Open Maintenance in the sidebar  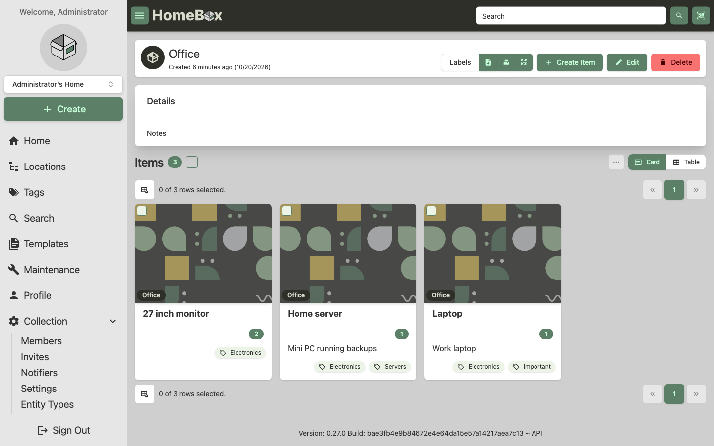tap(63, 270)
